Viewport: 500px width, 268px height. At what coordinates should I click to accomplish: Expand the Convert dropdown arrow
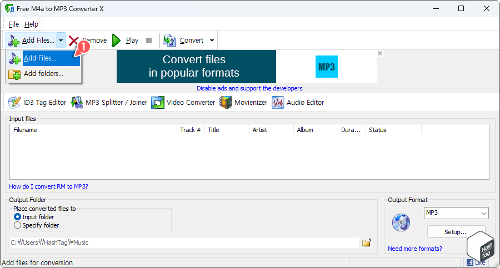[x=212, y=41]
